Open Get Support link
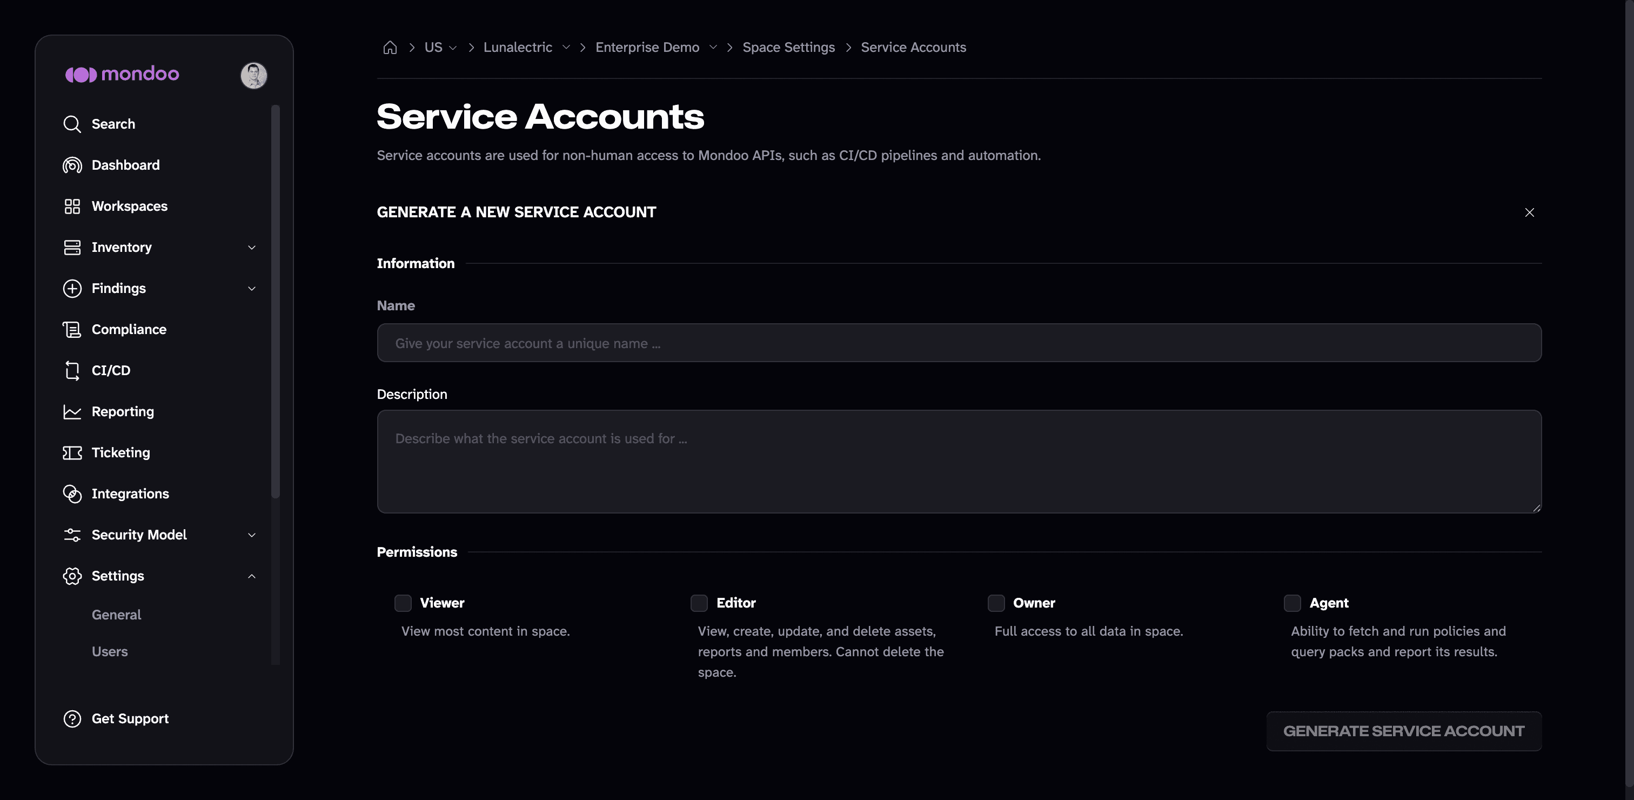 116,719
